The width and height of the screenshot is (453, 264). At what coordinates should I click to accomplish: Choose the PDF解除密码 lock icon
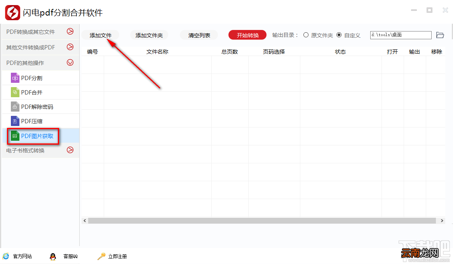(x=15, y=107)
